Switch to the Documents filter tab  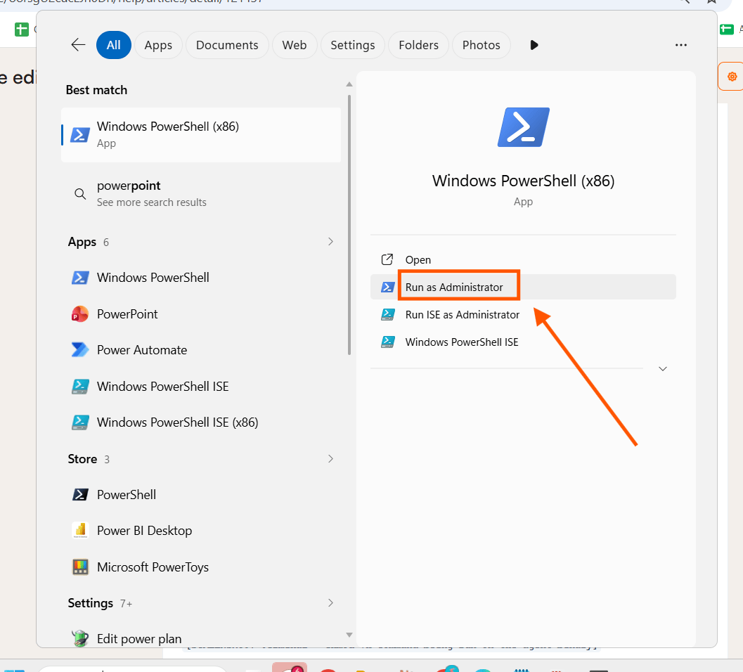click(227, 45)
